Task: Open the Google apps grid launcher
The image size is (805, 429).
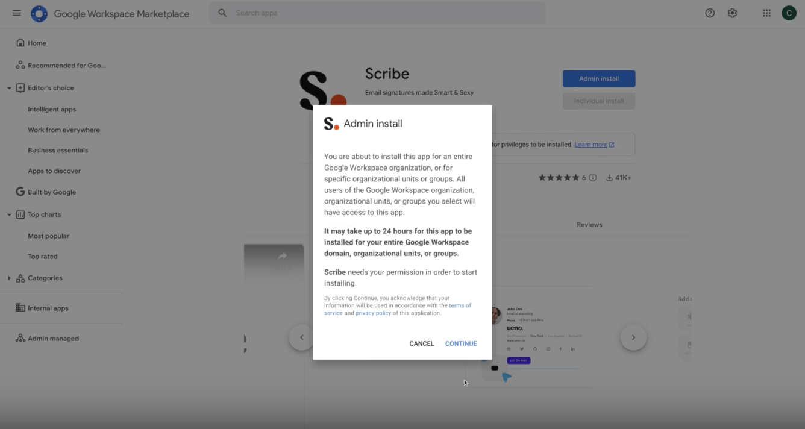Action: [x=766, y=13]
